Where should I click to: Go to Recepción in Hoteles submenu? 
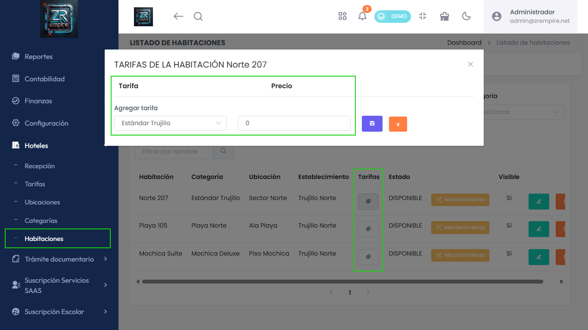point(40,166)
